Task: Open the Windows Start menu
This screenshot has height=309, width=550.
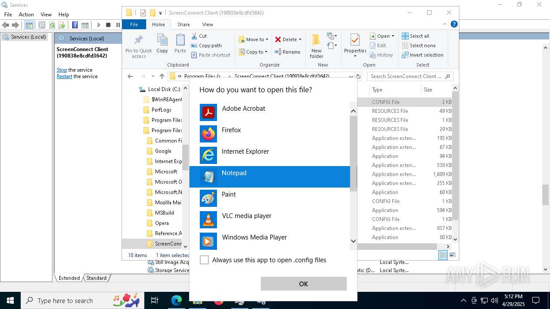Action: coord(10,300)
